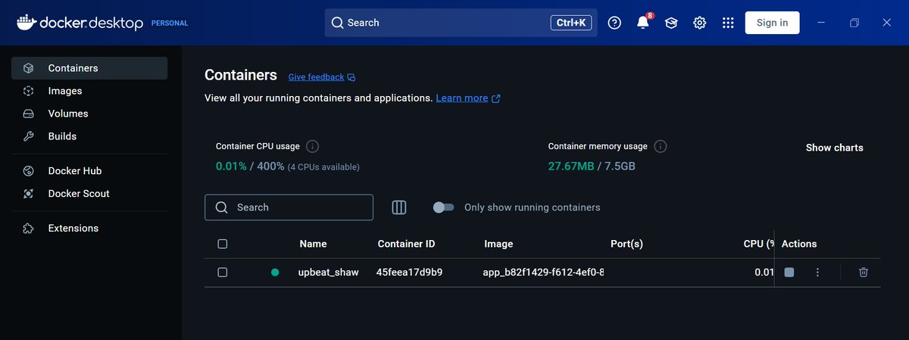This screenshot has width=909, height=340.
Task: Click Show charts
Action: tap(834, 148)
